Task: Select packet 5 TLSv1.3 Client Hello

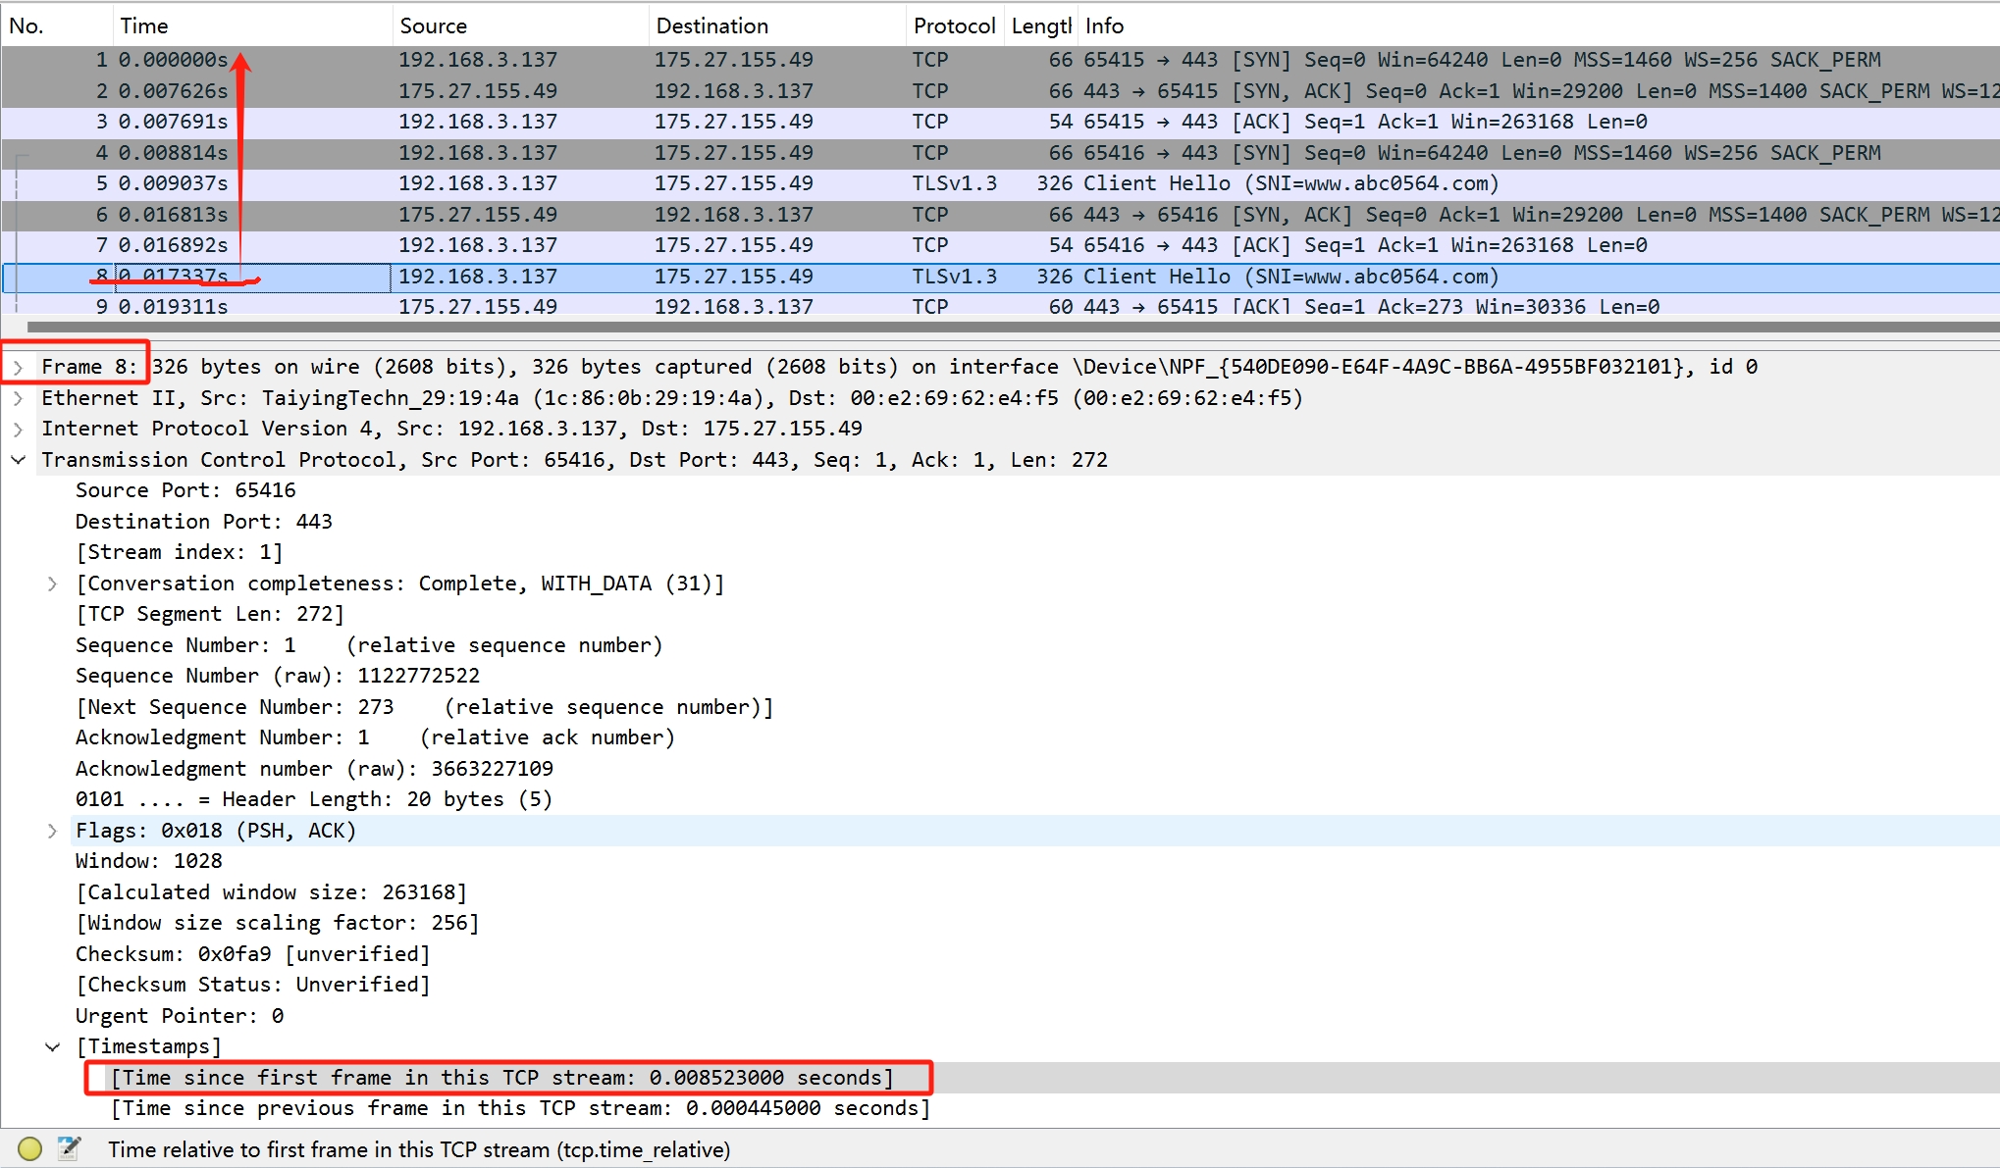Action: tap(785, 184)
